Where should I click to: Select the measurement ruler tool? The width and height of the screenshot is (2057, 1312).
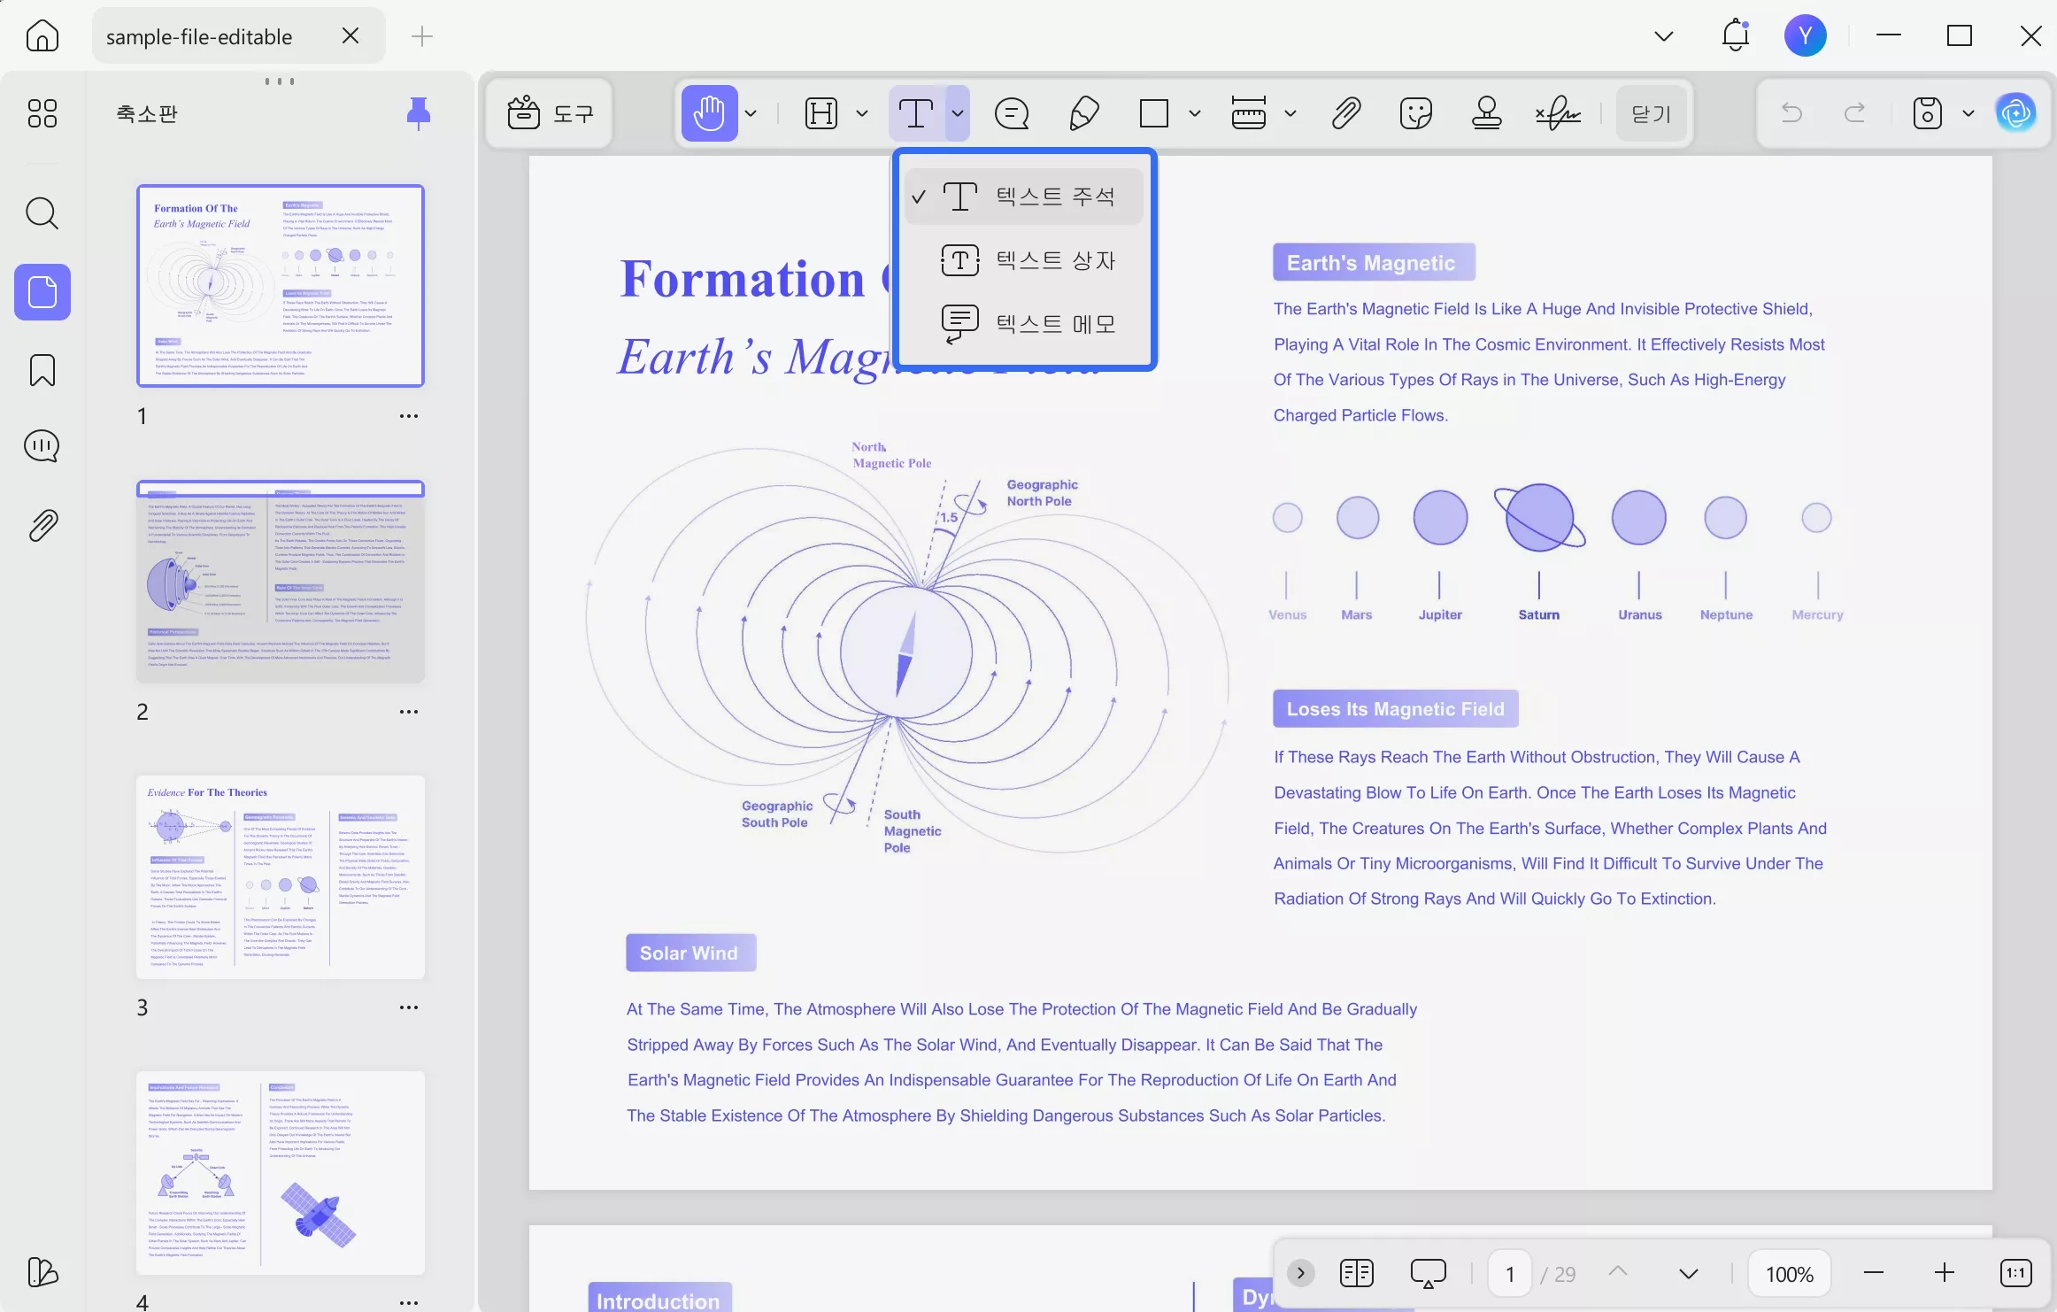tap(1249, 113)
